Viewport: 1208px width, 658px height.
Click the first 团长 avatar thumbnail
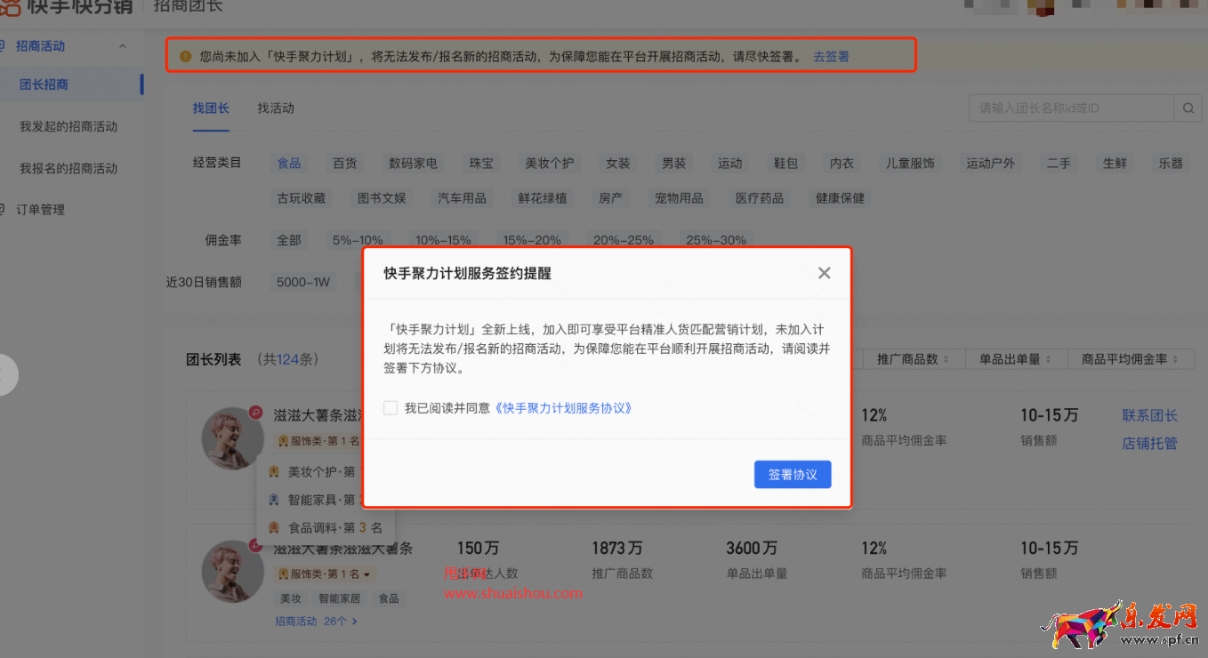(233, 438)
